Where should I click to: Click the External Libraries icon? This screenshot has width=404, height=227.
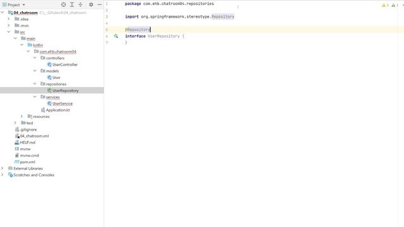10,168
